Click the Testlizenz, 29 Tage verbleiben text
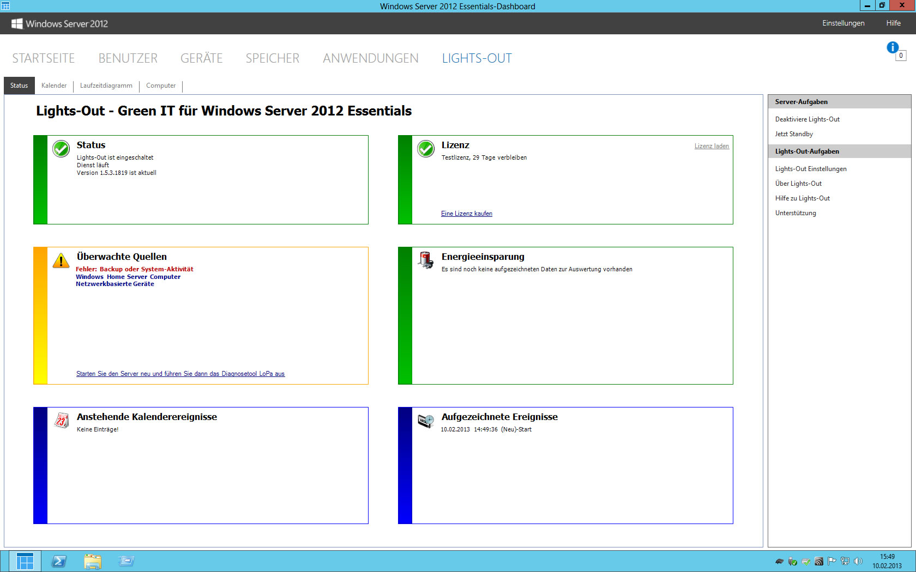The image size is (916, 572). click(484, 157)
